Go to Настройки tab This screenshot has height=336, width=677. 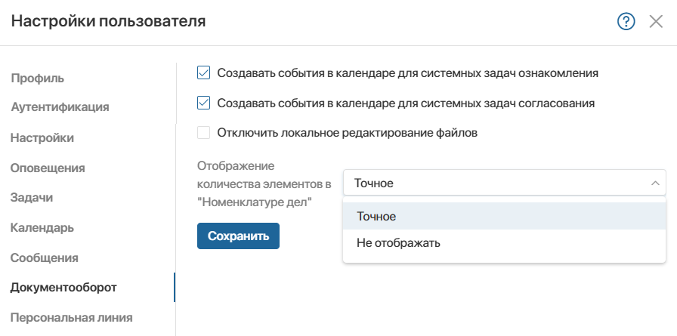[42, 138]
